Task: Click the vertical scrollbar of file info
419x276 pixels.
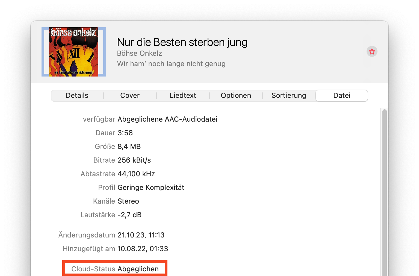Action: (384, 192)
